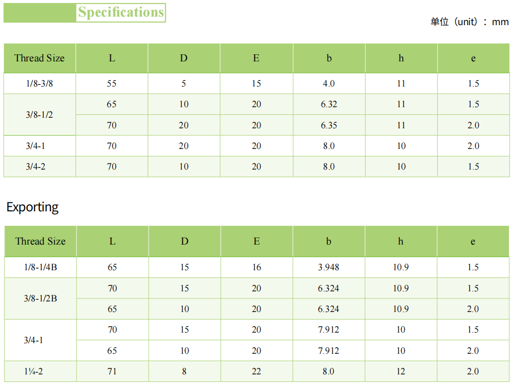
Task: Click the E value 22
Action: click(256, 371)
